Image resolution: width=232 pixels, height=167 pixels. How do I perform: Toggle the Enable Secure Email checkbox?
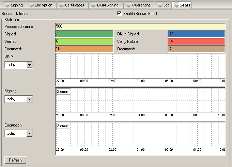[119, 14]
